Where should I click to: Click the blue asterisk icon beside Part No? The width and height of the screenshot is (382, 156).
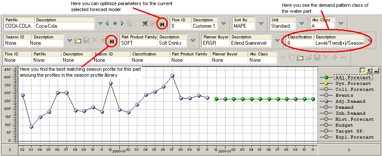coord(115,23)
